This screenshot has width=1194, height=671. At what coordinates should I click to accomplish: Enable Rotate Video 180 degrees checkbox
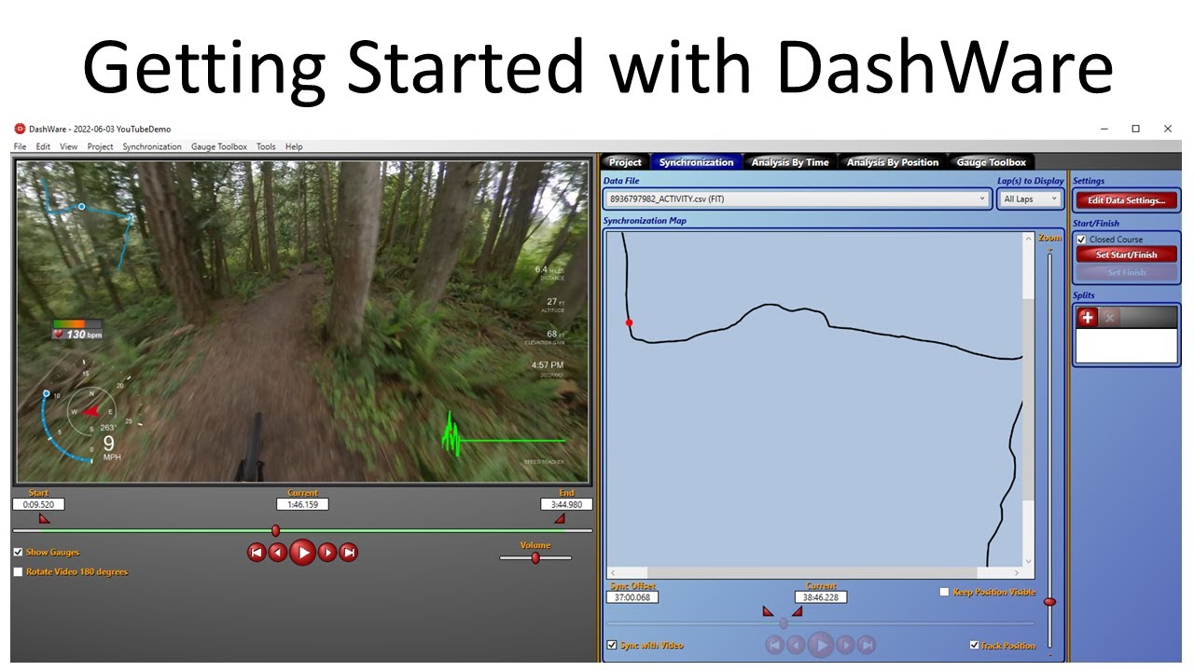[18, 571]
